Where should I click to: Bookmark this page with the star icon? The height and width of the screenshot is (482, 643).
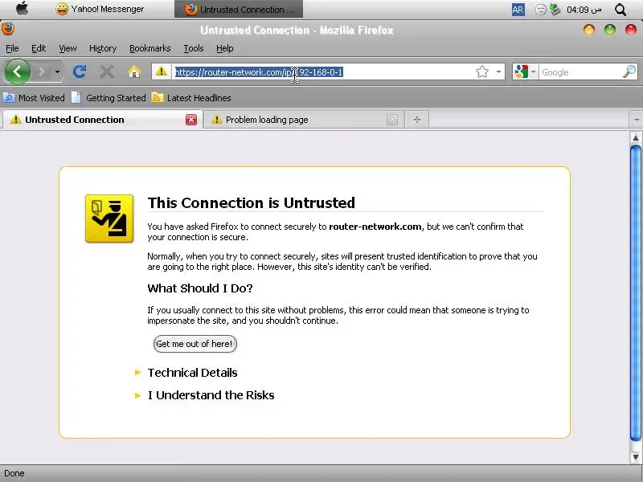[482, 72]
